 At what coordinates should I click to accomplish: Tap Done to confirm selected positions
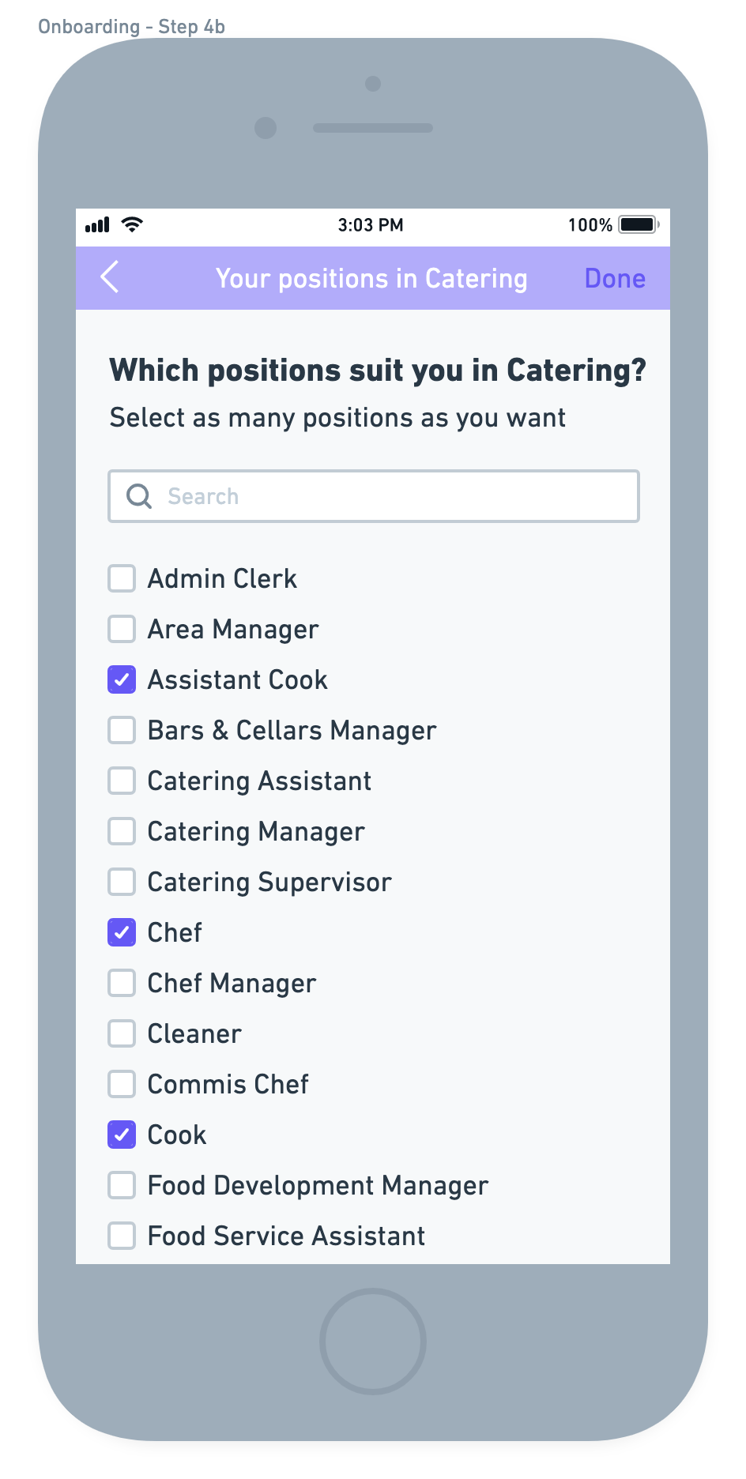point(615,278)
